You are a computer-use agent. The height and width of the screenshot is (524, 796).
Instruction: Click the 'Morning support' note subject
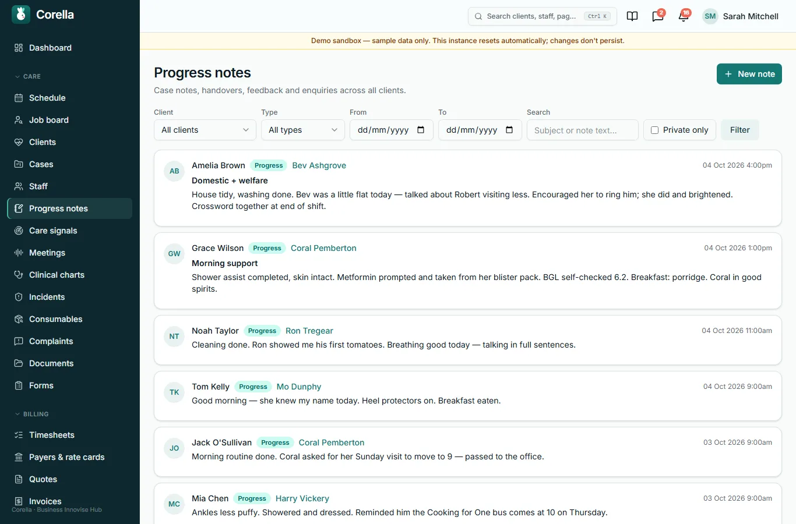(225, 263)
